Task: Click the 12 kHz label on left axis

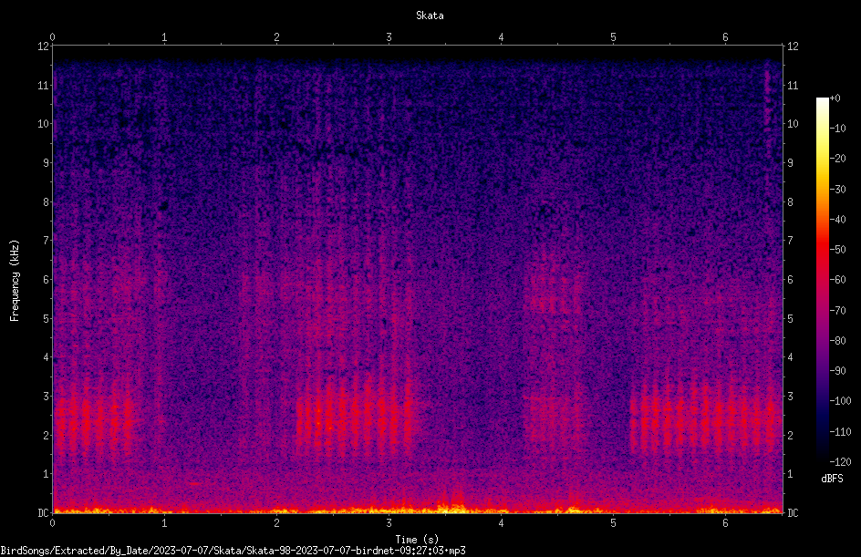Action: [43, 46]
